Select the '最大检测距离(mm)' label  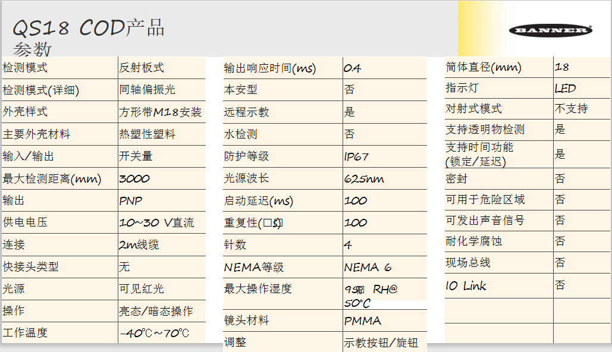[52, 179]
